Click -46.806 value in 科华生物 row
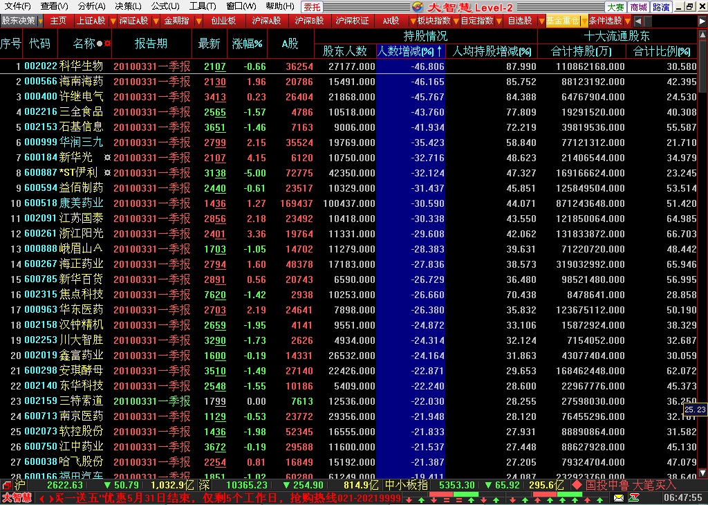 pos(427,66)
